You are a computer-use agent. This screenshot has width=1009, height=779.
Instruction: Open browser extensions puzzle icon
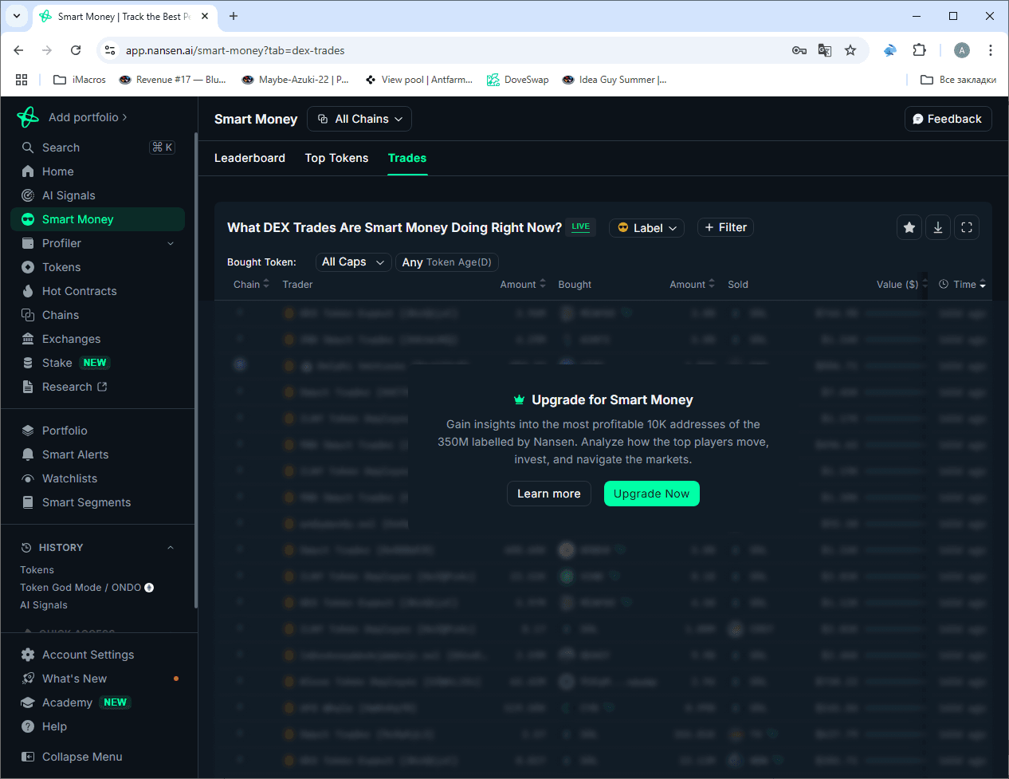(x=919, y=50)
